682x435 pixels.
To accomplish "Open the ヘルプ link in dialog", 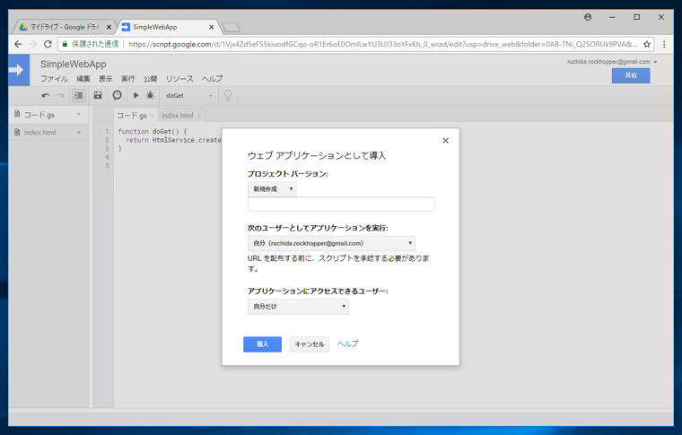I will pyautogui.click(x=347, y=344).
